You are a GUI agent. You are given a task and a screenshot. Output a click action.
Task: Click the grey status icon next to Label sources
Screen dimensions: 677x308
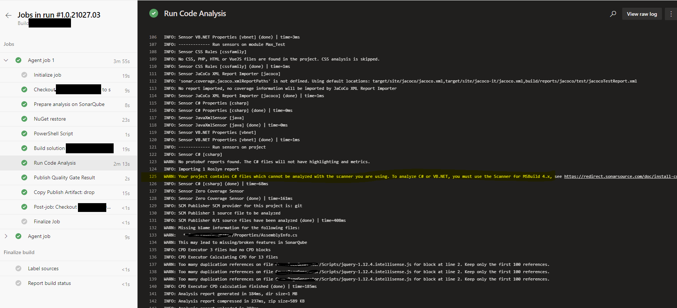point(18,268)
